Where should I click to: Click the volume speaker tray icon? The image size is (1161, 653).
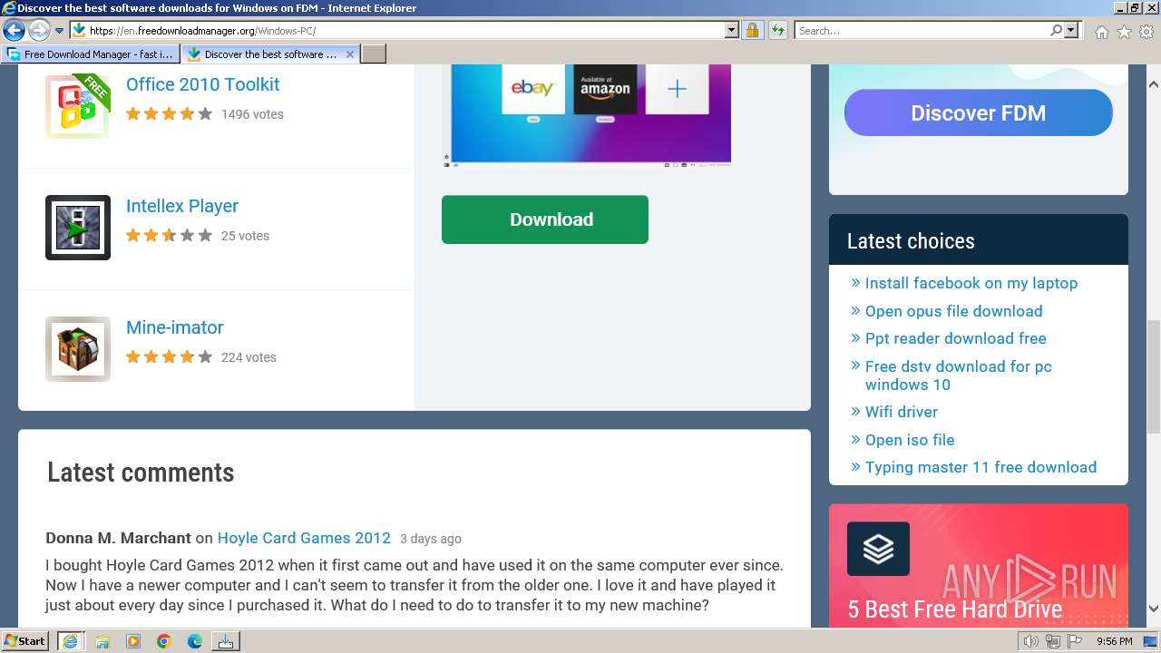coord(1031,641)
